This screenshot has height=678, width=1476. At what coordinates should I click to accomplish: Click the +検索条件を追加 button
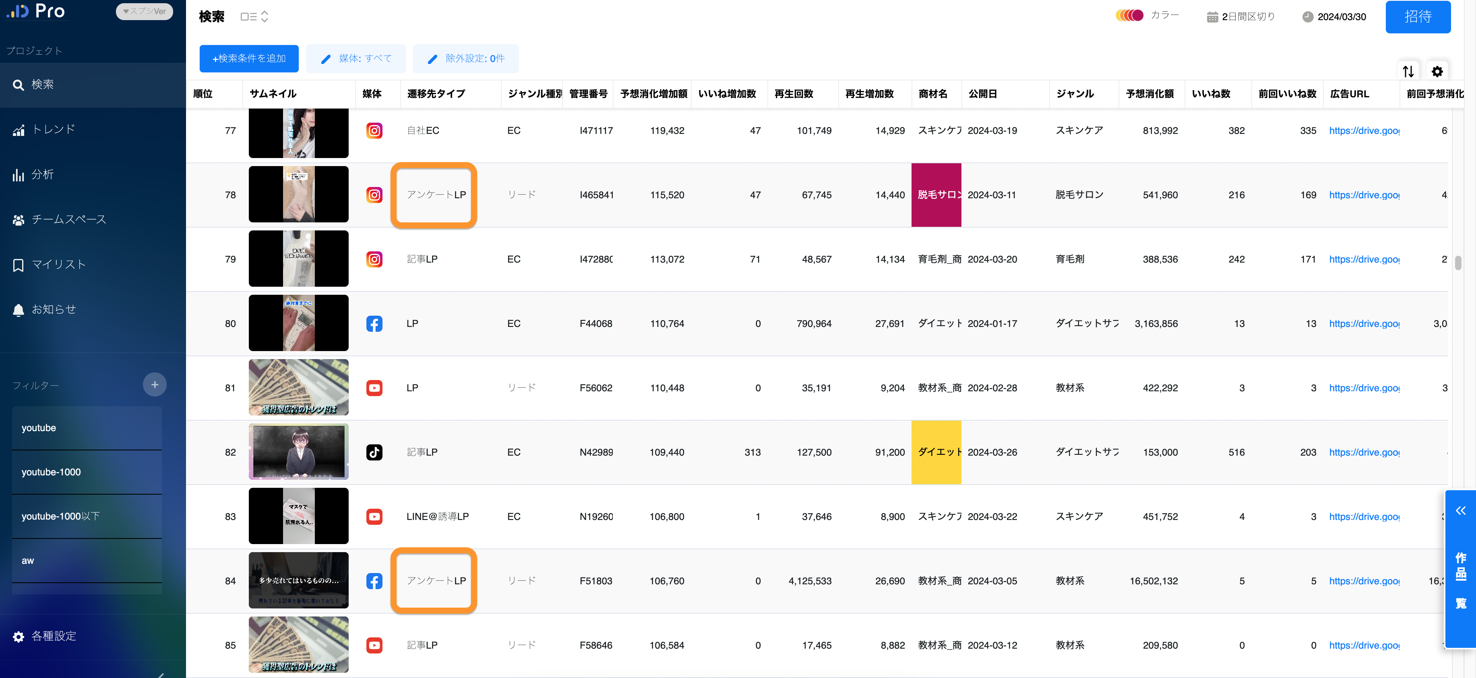click(x=249, y=58)
